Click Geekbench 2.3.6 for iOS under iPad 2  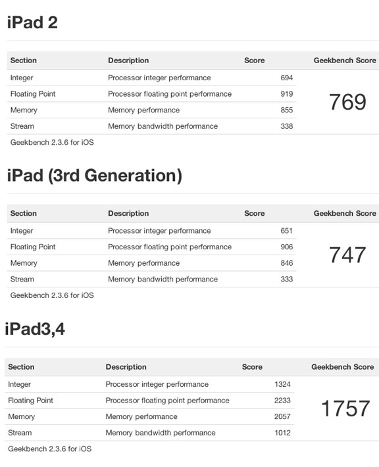tap(52, 142)
